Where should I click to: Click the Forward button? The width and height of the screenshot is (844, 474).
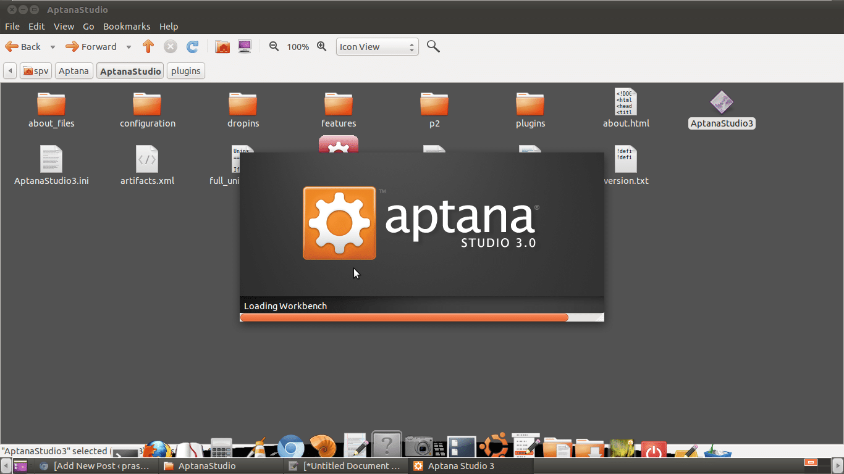point(91,47)
